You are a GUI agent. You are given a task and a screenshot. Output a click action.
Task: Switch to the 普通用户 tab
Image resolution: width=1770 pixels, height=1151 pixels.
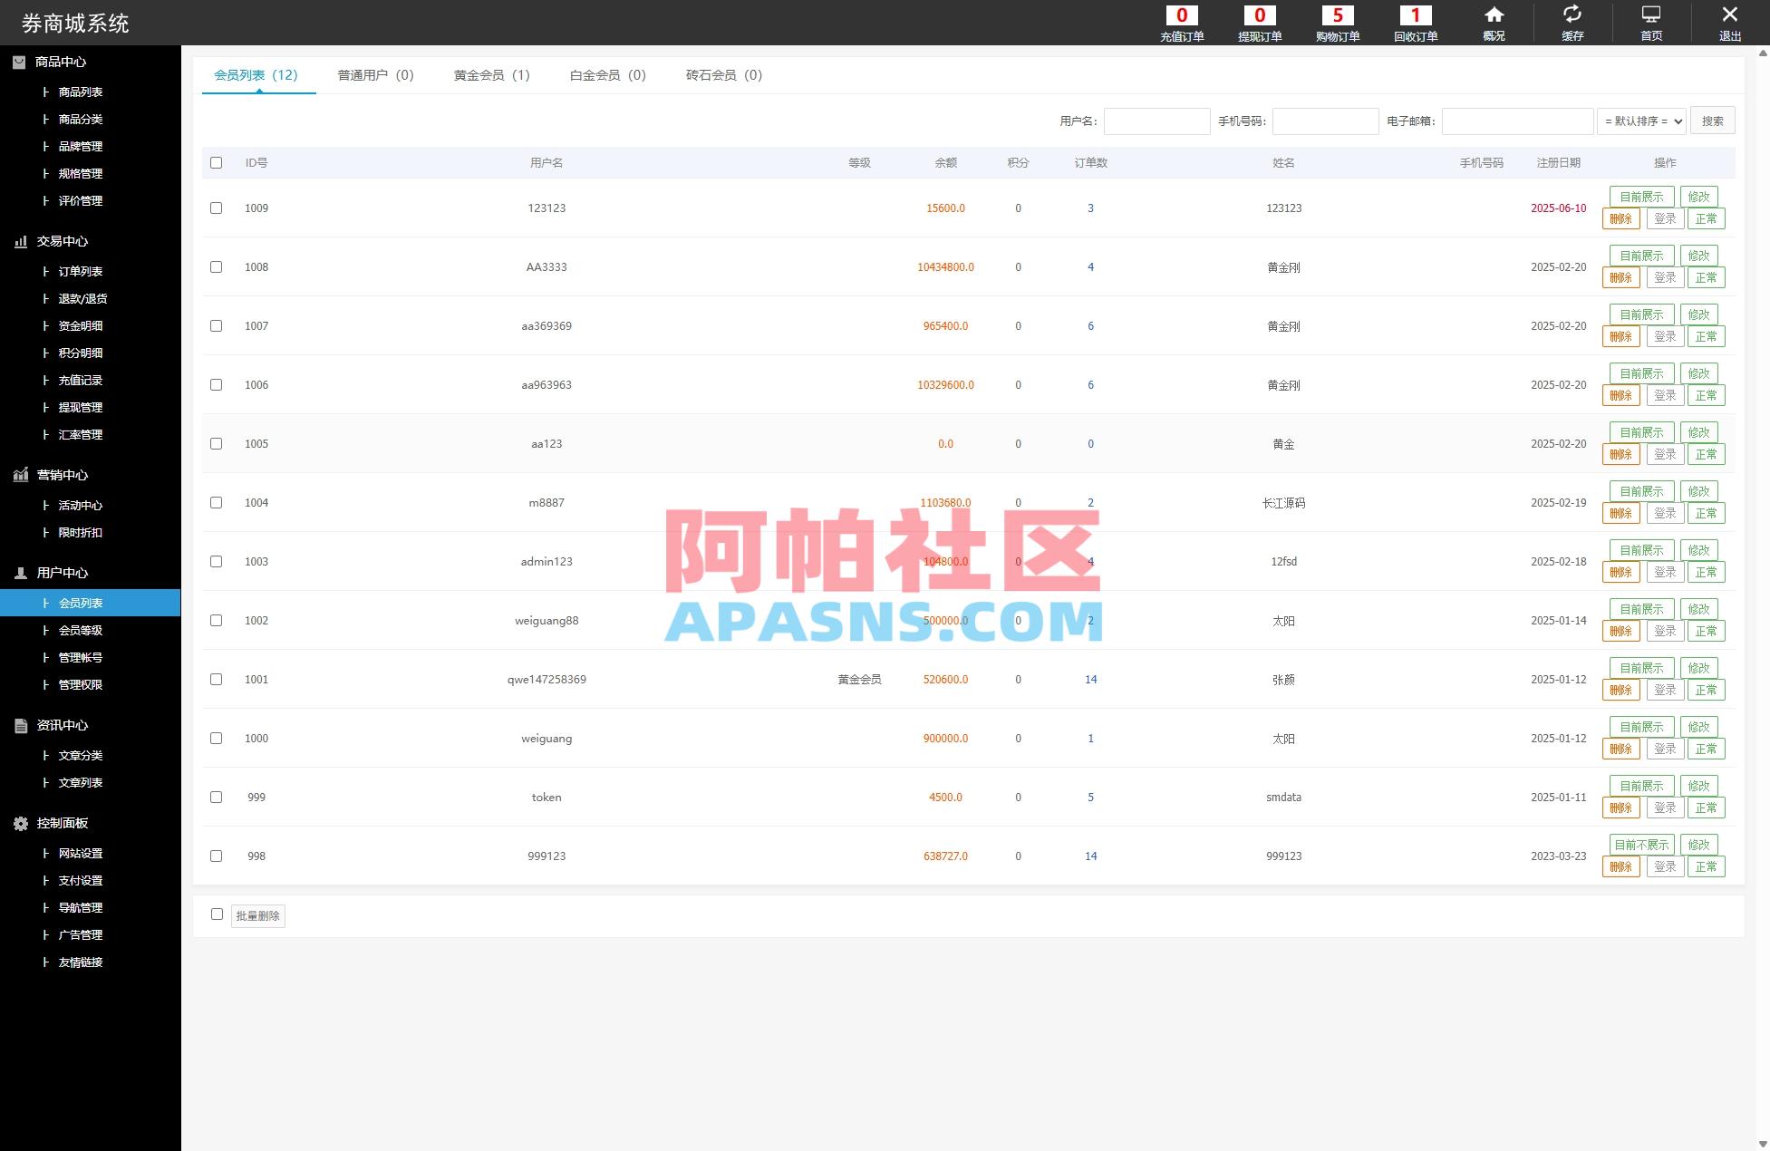click(374, 75)
